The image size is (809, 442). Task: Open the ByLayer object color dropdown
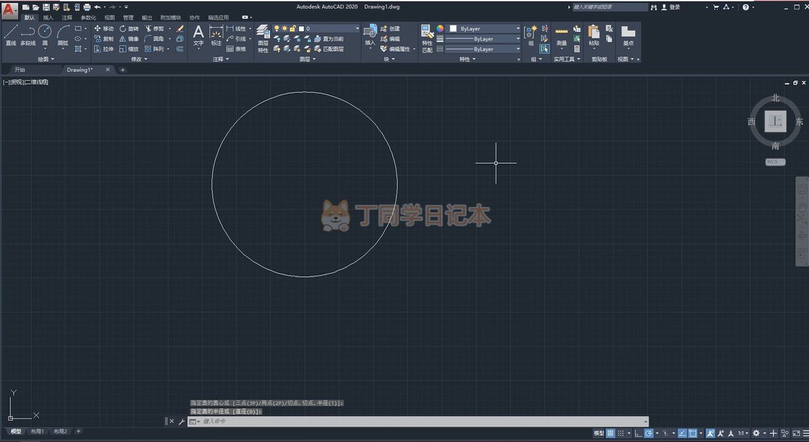coord(484,29)
